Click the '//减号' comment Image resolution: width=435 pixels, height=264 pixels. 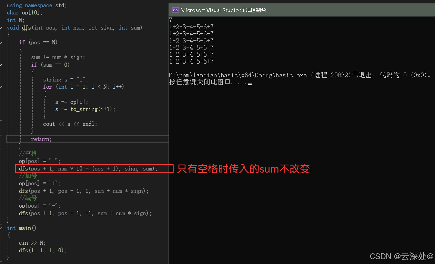click(x=28, y=198)
